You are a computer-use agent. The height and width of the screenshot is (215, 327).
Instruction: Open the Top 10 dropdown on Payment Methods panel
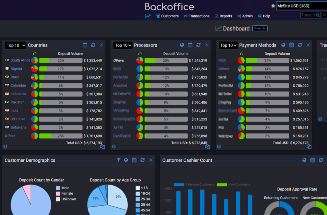click(228, 45)
